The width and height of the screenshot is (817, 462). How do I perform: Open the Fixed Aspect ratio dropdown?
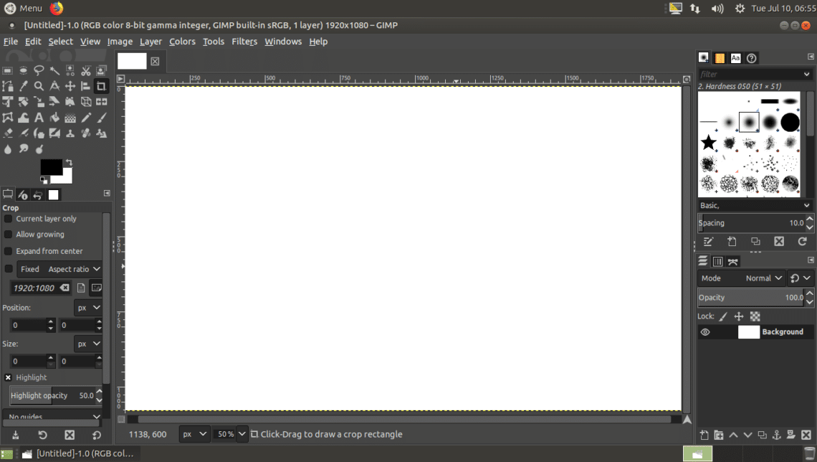[59, 269]
